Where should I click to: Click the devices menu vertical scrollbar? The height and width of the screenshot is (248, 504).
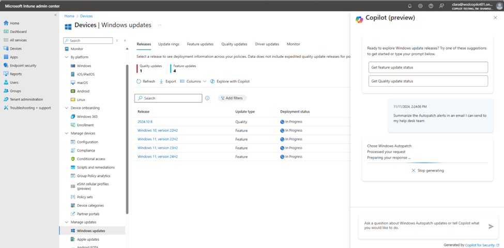127,139
